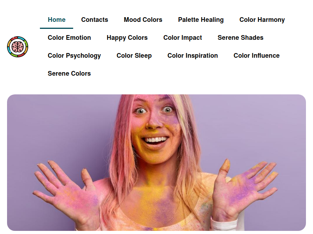
Task: Select Palette Healing in navigation
Action: pos(201,20)
